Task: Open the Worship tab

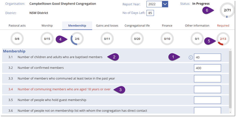Action: click(47, 26)
